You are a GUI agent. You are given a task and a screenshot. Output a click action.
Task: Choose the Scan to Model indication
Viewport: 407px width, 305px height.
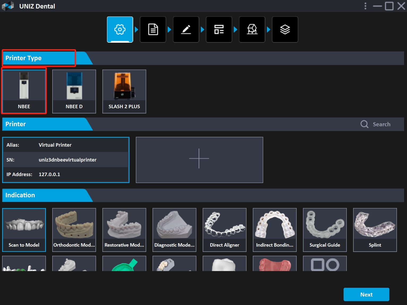tap(24, 230)
